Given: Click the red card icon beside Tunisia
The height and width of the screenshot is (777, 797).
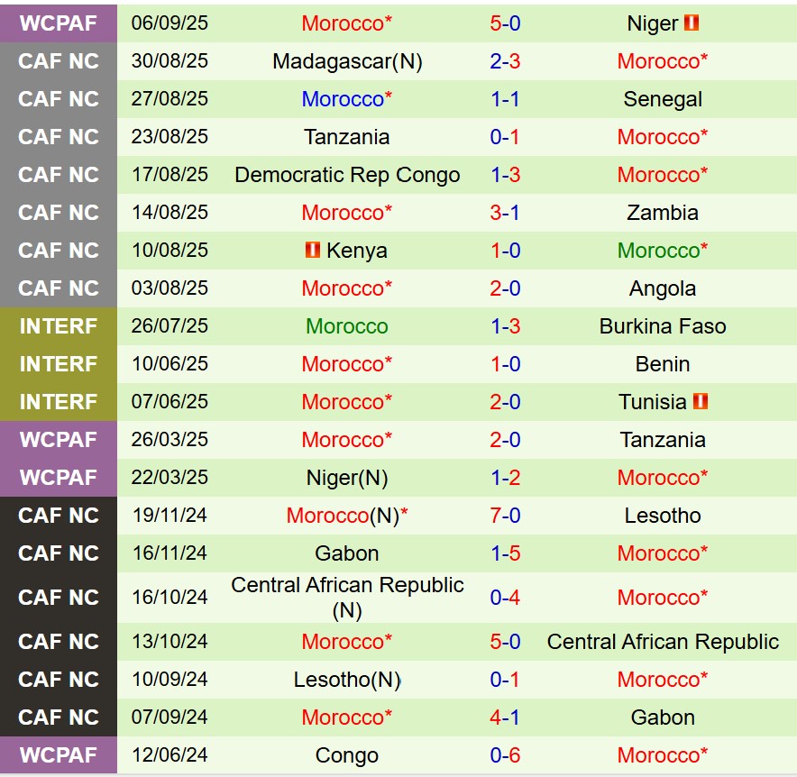Looking at the screenshot, I should coord(701,402).
